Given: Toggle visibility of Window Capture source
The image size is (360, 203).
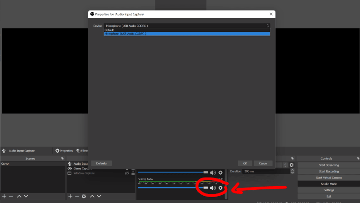Looking at the screenshot, I should [x=127, y=173].
